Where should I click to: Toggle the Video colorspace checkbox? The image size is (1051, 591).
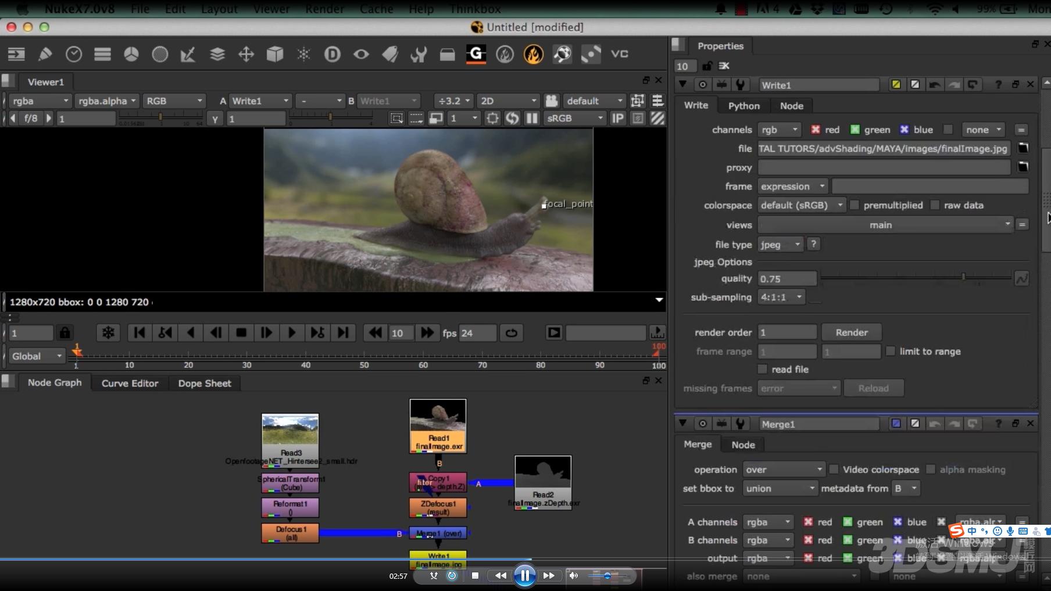point(834,469)
